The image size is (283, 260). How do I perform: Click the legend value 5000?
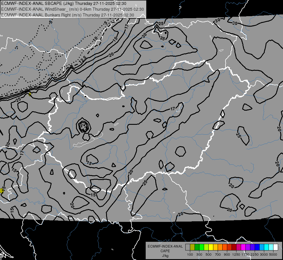click(273, 255)
